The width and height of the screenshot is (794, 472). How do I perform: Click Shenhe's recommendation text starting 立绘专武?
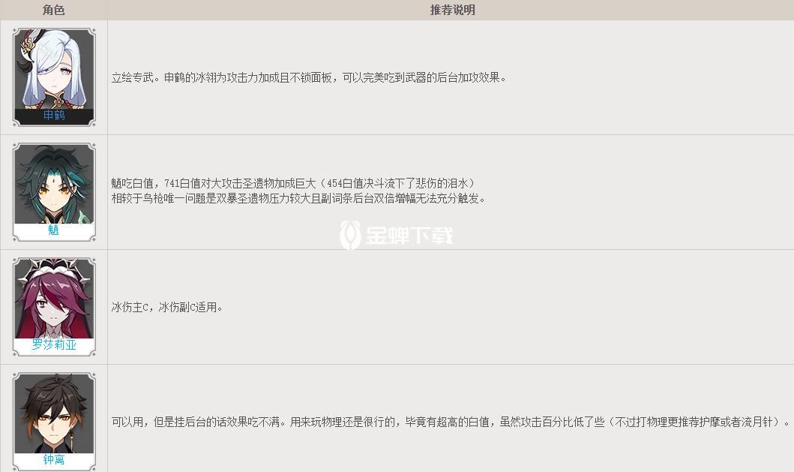(x=309, y=77)
